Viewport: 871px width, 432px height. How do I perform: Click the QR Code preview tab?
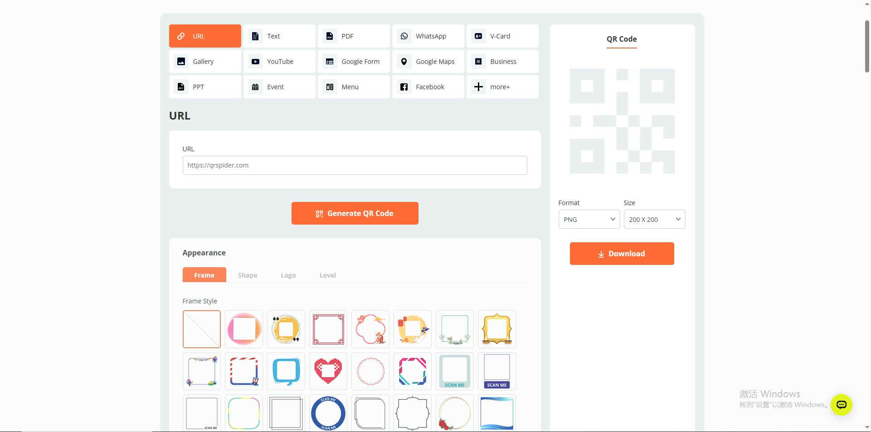point(622,39)
